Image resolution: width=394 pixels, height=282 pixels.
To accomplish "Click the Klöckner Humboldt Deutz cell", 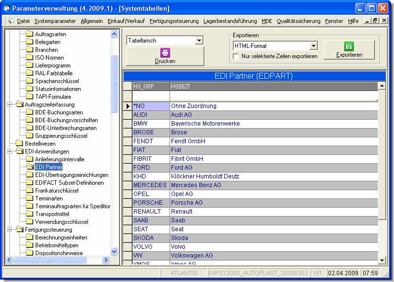I will tap(274, 176).
